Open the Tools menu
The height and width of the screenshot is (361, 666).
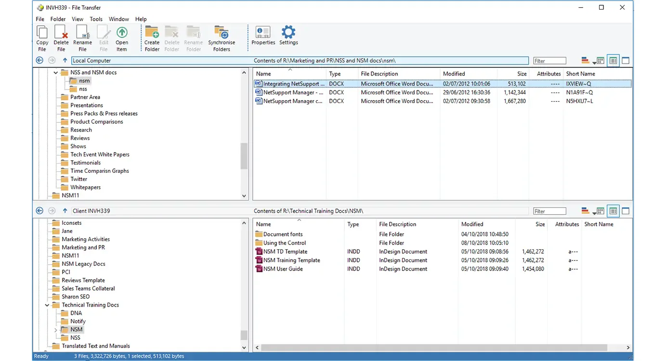tap(96, 19)
